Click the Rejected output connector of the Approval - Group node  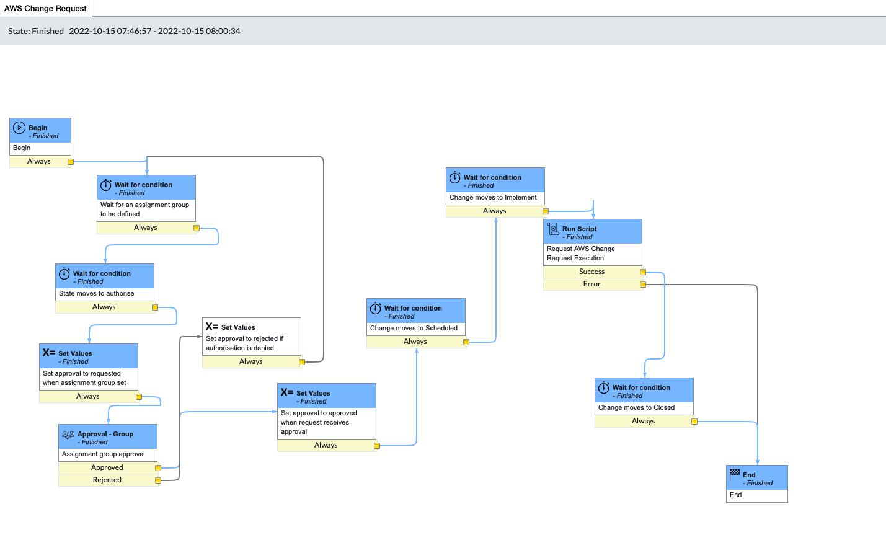point(157,479)
